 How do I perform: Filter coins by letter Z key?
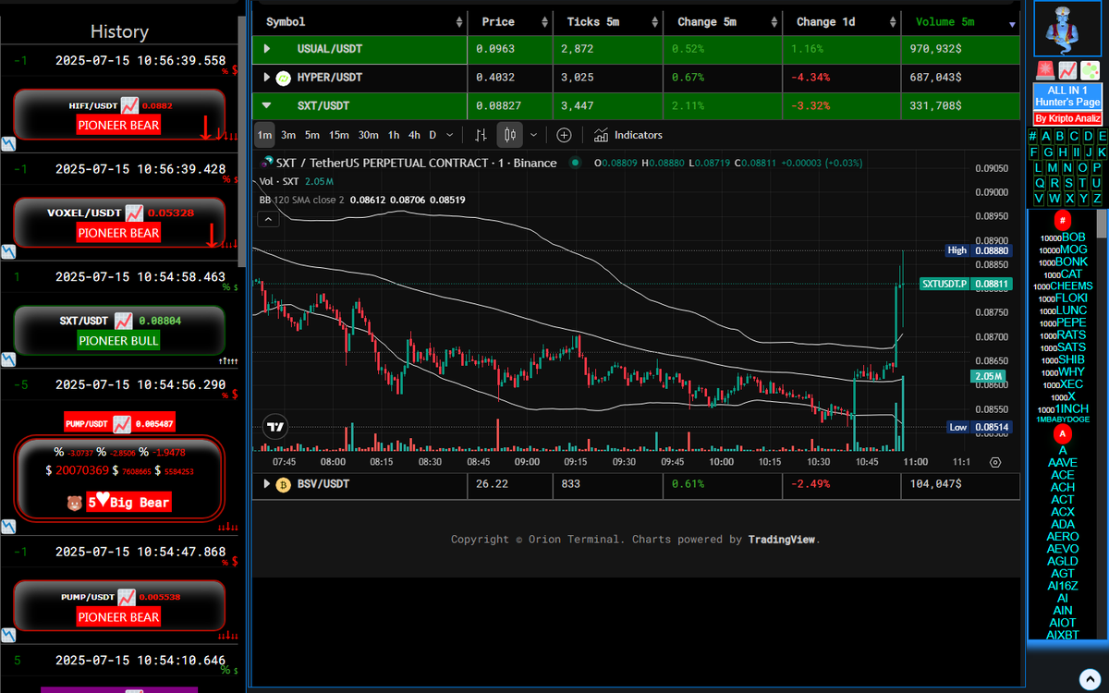[1097, 199]
